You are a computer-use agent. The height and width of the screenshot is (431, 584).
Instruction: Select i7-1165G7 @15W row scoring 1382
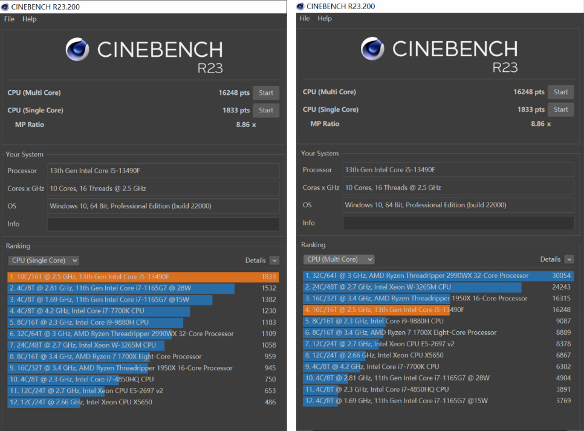click(x=143, y=299)
